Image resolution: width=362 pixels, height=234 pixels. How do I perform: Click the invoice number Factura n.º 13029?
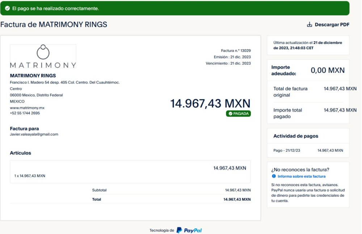pyautogui.click(x=236, y=51)
